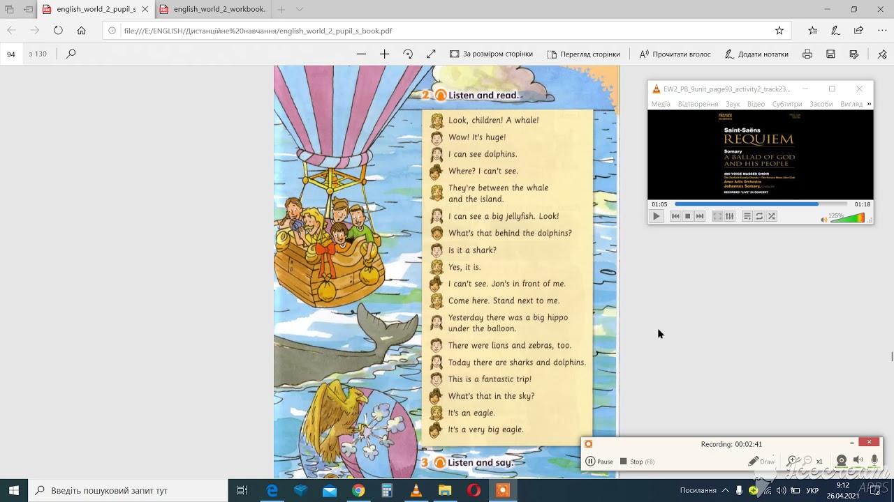
Task: Toggle webcam capture in recorder
Action: [x=842, y=460]
